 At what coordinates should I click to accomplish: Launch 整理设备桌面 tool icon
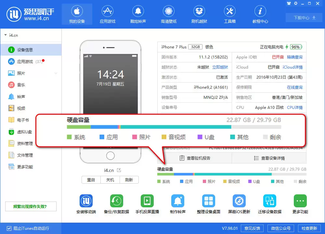pyautogui.click(x=209, y=201)
